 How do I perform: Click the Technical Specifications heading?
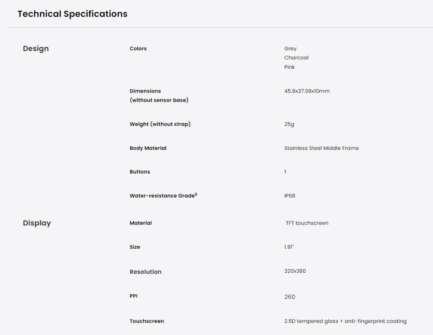[72, 14]
